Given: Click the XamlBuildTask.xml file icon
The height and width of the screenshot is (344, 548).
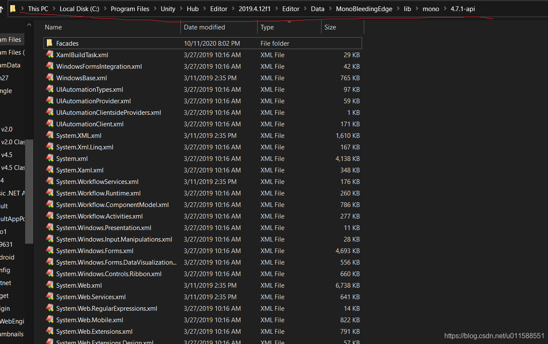Looking at the screenshot, I should 49,55.
